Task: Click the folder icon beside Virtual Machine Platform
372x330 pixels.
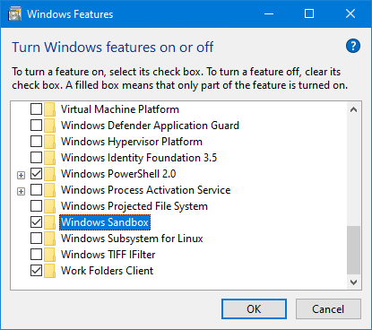Action: tap(49, 109)
